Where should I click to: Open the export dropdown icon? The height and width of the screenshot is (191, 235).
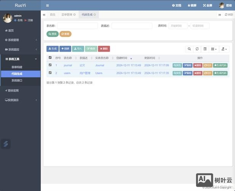point(224,49)
